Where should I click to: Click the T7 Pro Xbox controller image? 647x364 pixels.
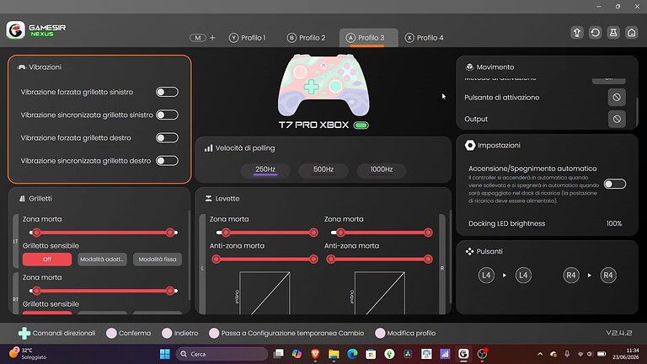click(323, 84)
